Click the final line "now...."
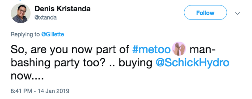 [27, 77]
